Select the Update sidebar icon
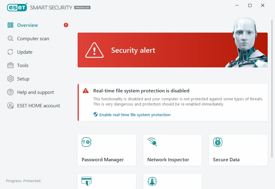 tap(10, 52)
